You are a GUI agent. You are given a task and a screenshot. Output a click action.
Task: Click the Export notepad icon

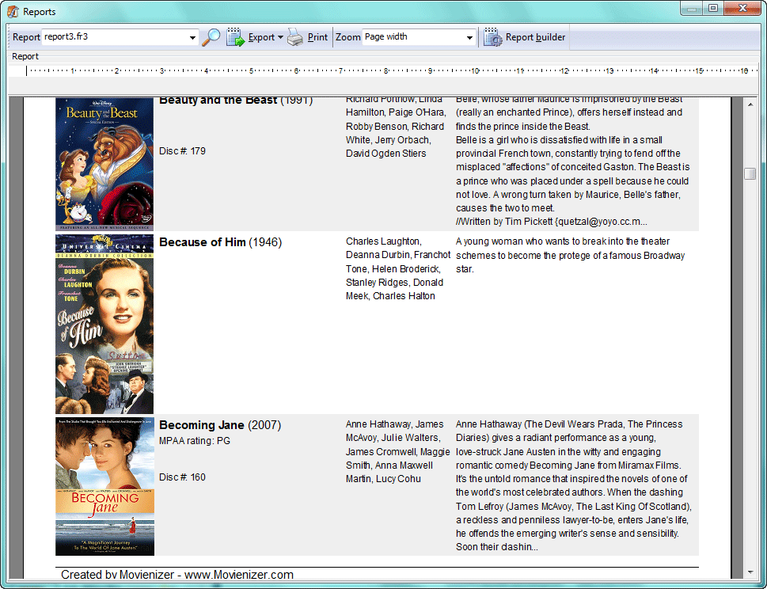(x=235, y=37)
